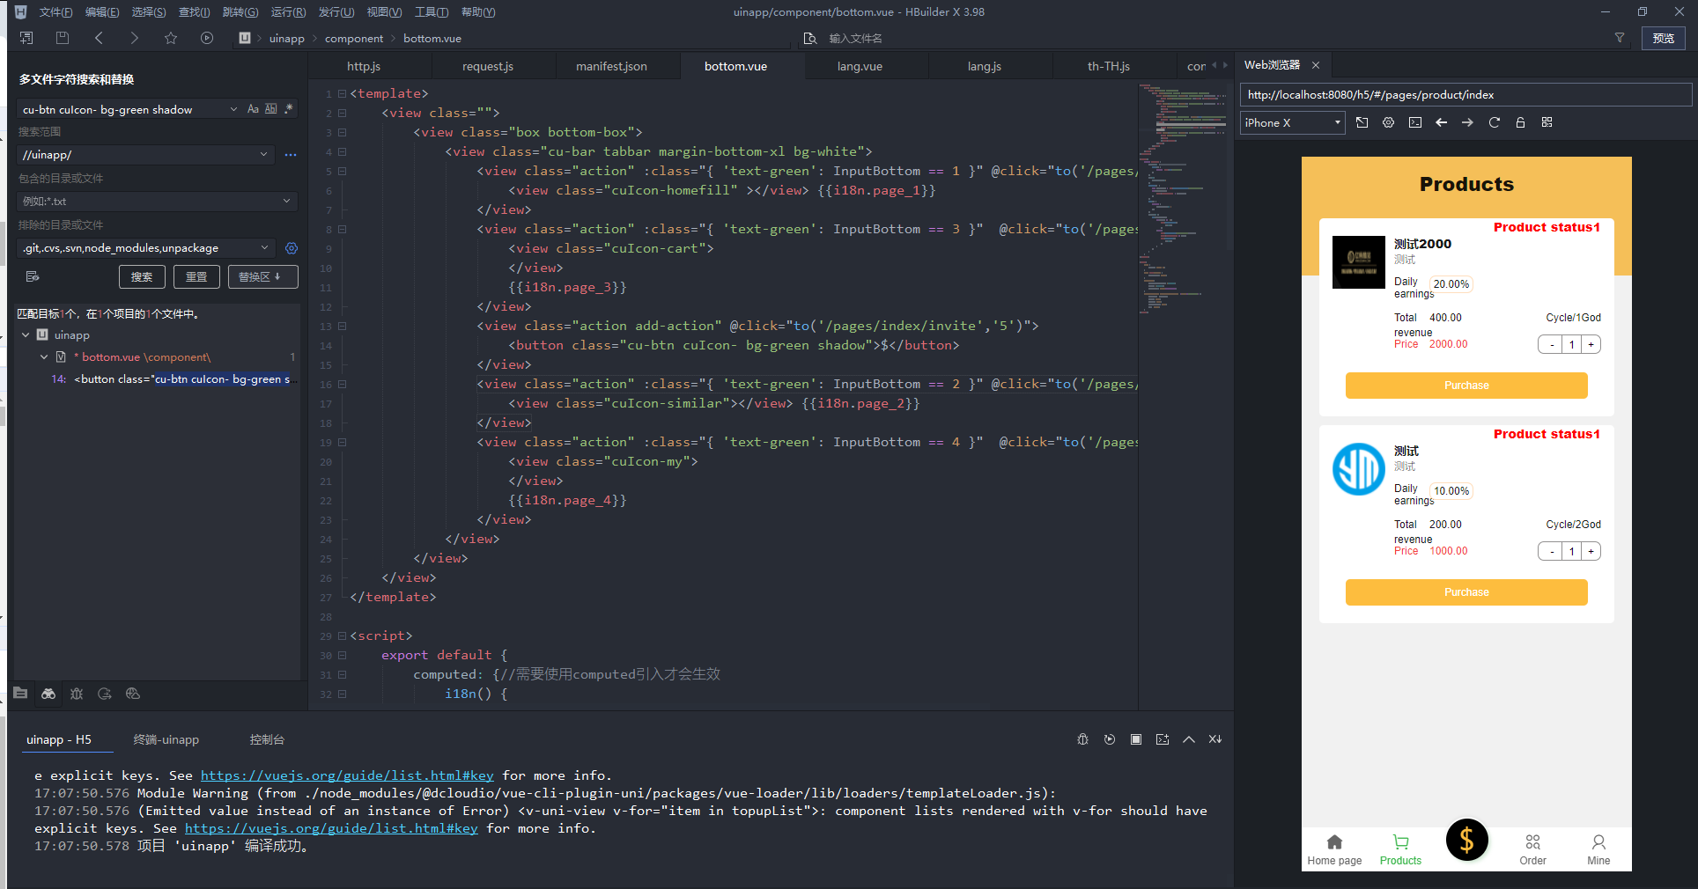Viewport: 1698px width, 889px height.
Task: Open browser devtools console icon
Action: 1415,122
